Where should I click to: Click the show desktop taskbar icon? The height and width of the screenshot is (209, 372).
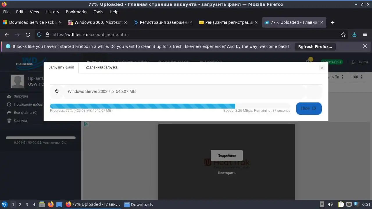tap(59, 204)
